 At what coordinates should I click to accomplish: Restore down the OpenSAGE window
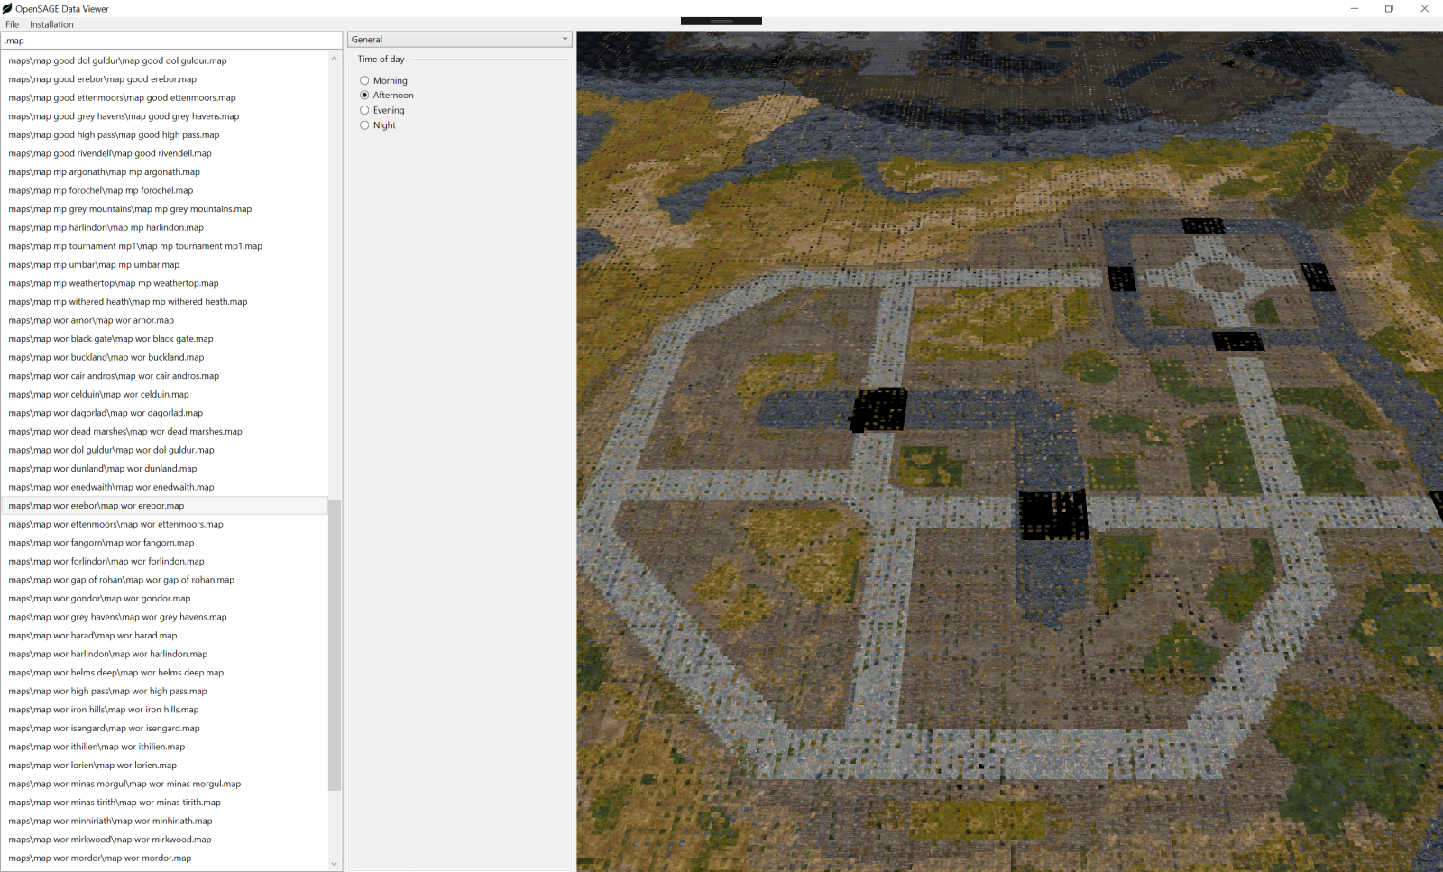pos(1389,8)
